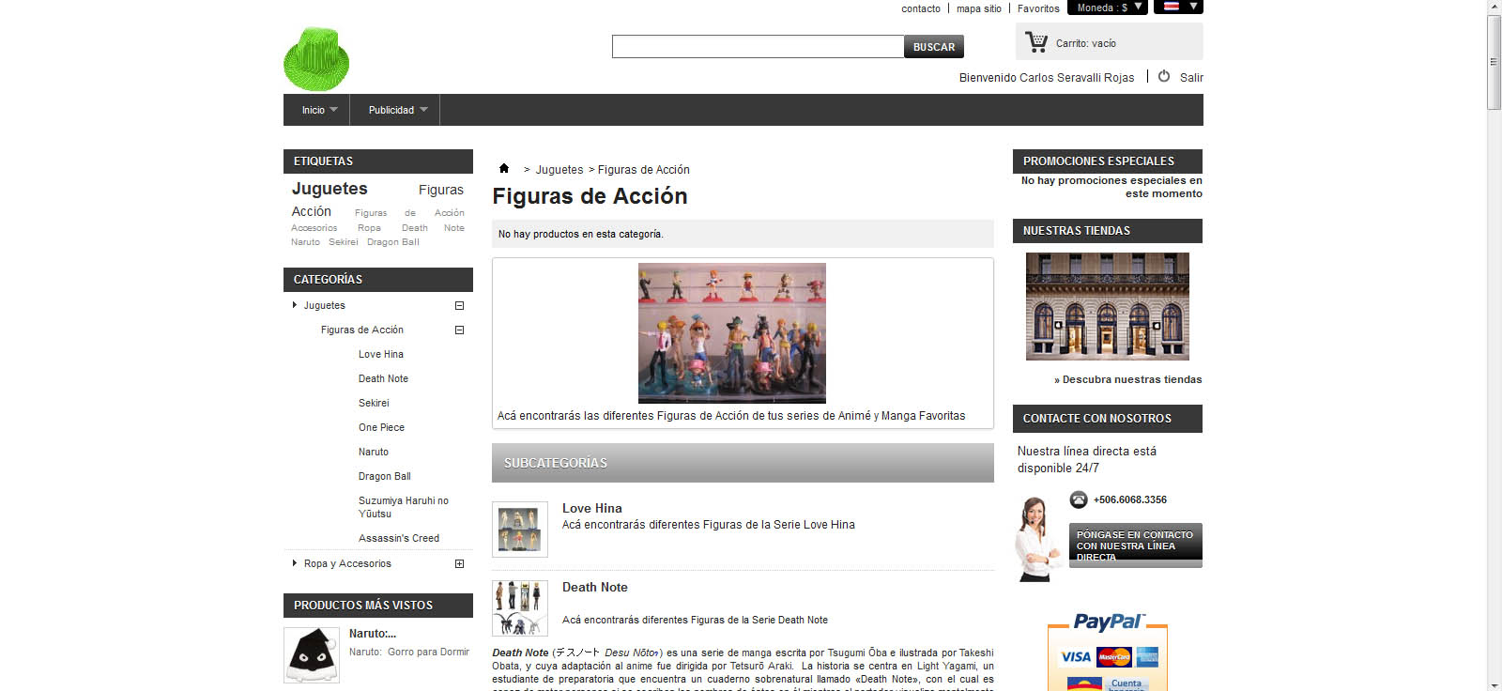This screenshot has width=1502, height=691.
Task: Click the Póngase en contacto button
Action: click(x=1136, y=545)
